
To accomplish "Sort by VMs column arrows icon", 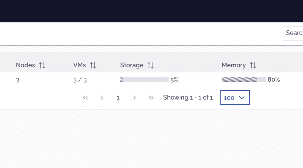I will pyautogui.click(x=93, y=65).
